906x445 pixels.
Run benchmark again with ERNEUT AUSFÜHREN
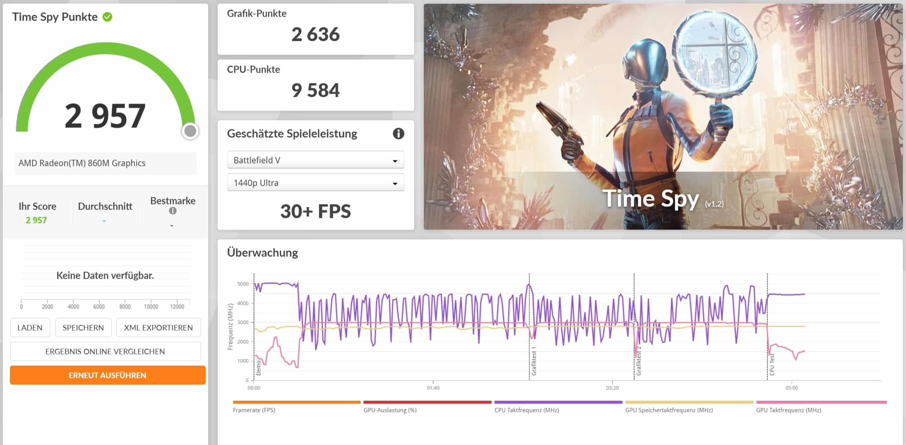coord(108,375)
